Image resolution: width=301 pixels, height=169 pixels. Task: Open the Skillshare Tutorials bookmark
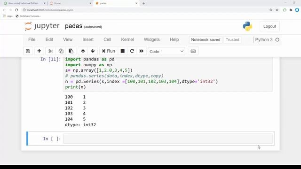pos(28,16)
